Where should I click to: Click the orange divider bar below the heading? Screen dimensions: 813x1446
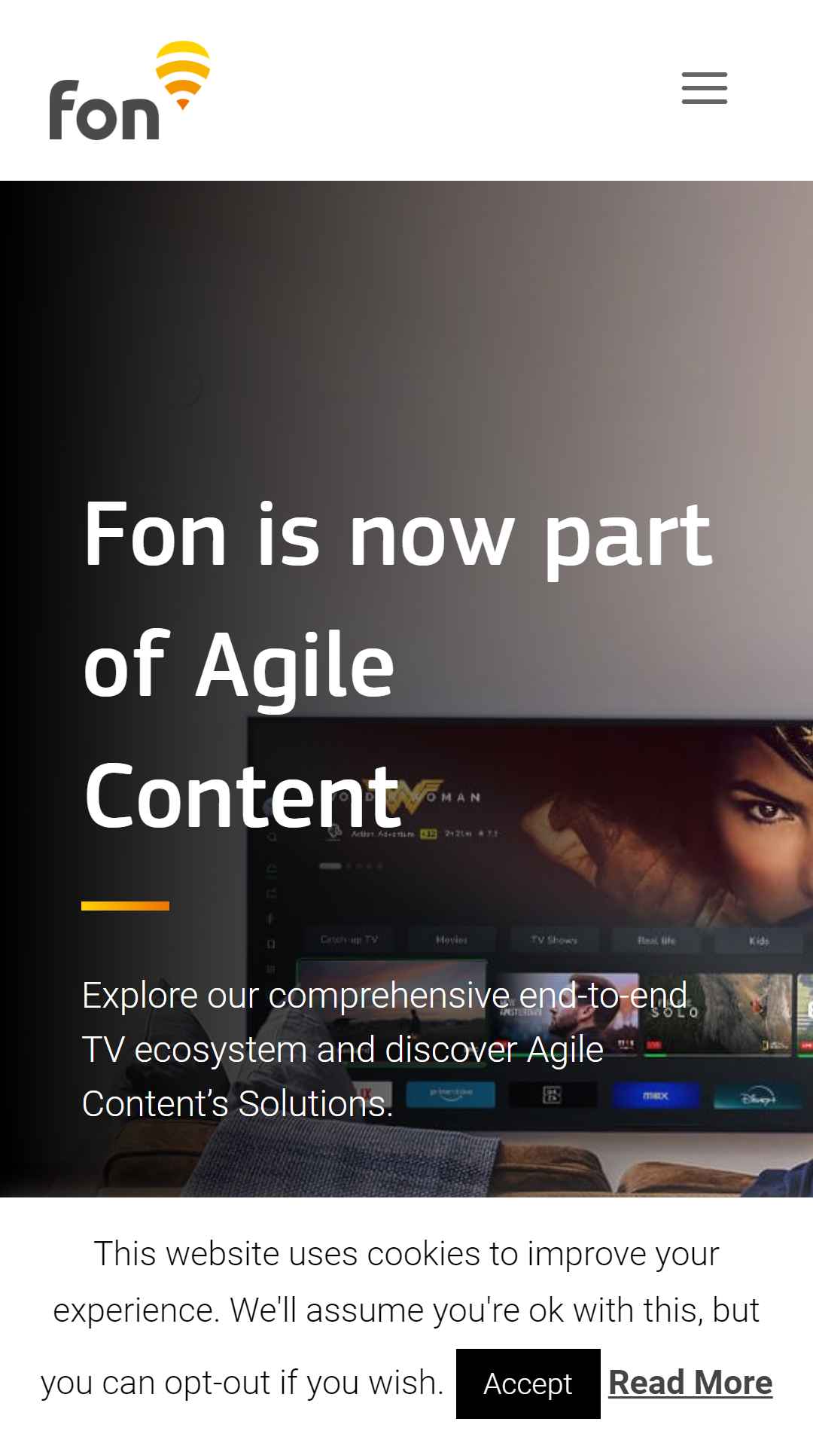coord(125,906)
